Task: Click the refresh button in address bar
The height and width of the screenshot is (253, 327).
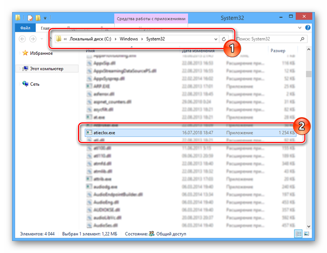Action: click(x=224, y=39)
